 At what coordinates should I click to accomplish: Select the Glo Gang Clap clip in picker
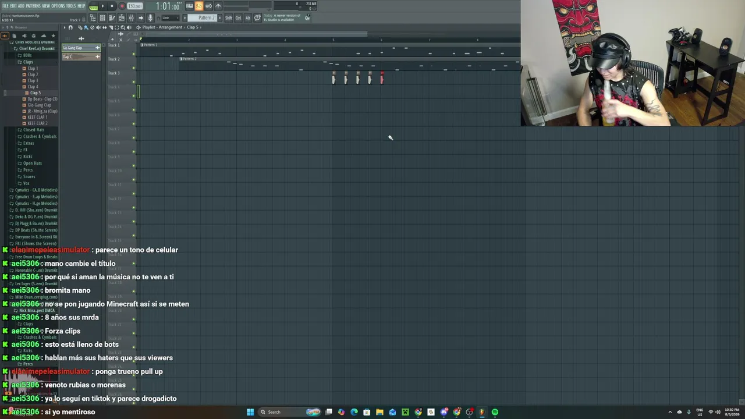[81, 48]
